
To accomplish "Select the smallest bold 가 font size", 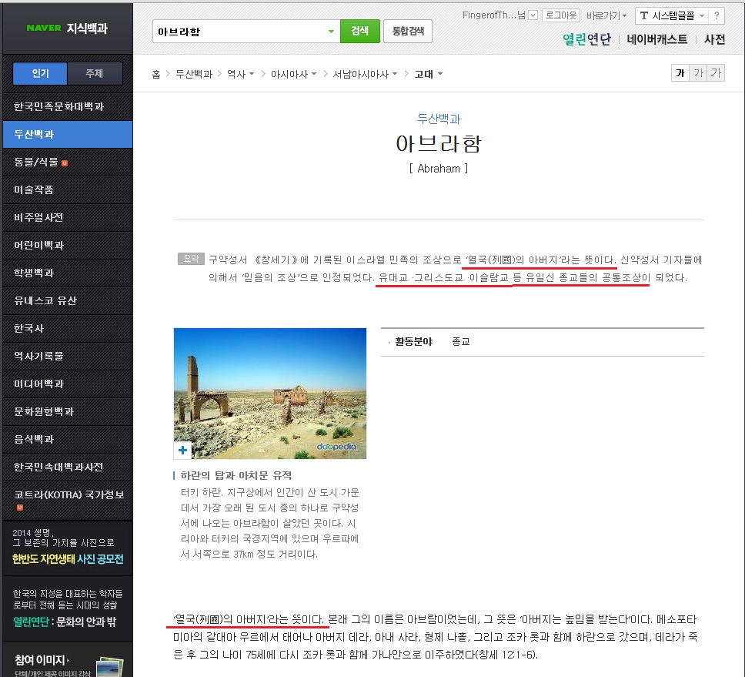I will [x=680, y=73].
